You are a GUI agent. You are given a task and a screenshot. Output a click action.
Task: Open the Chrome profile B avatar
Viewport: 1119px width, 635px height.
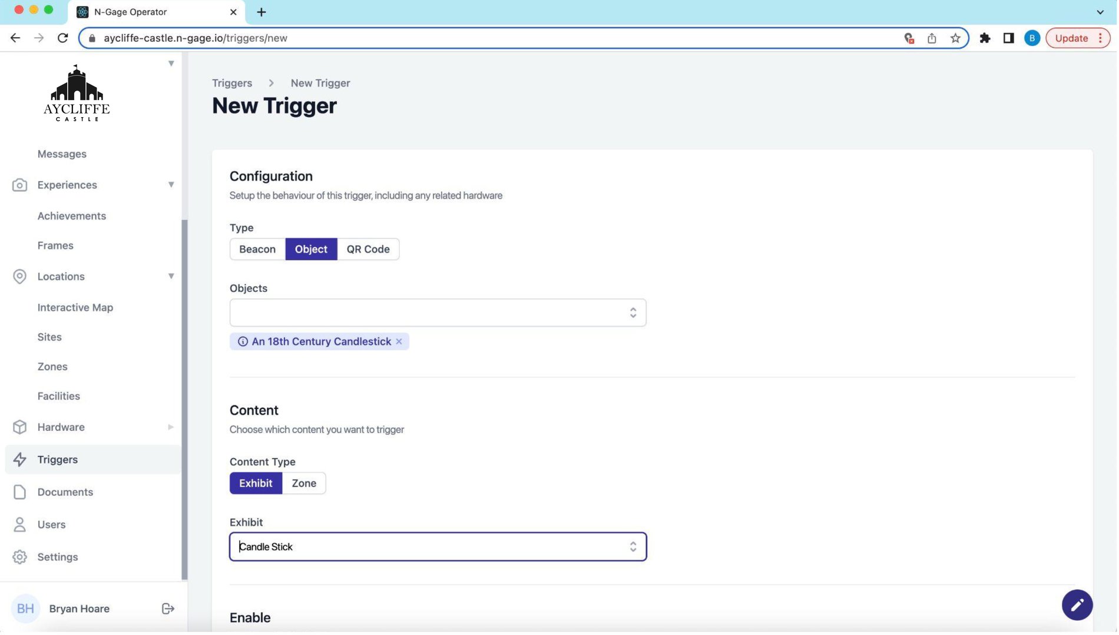click(1033, 38)
